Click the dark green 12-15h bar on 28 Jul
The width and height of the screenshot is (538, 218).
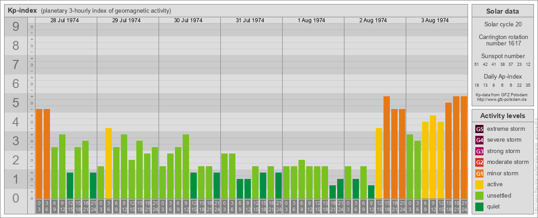70,185
